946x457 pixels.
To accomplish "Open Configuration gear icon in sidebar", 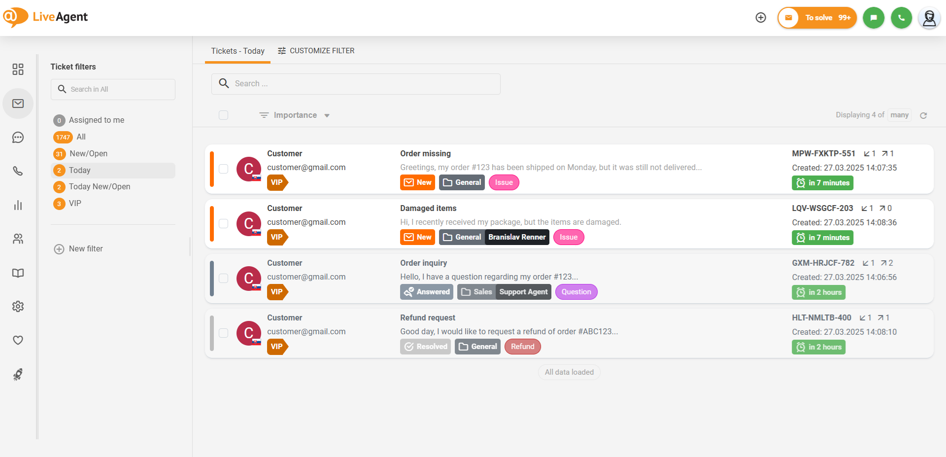I will click(18, 307).
